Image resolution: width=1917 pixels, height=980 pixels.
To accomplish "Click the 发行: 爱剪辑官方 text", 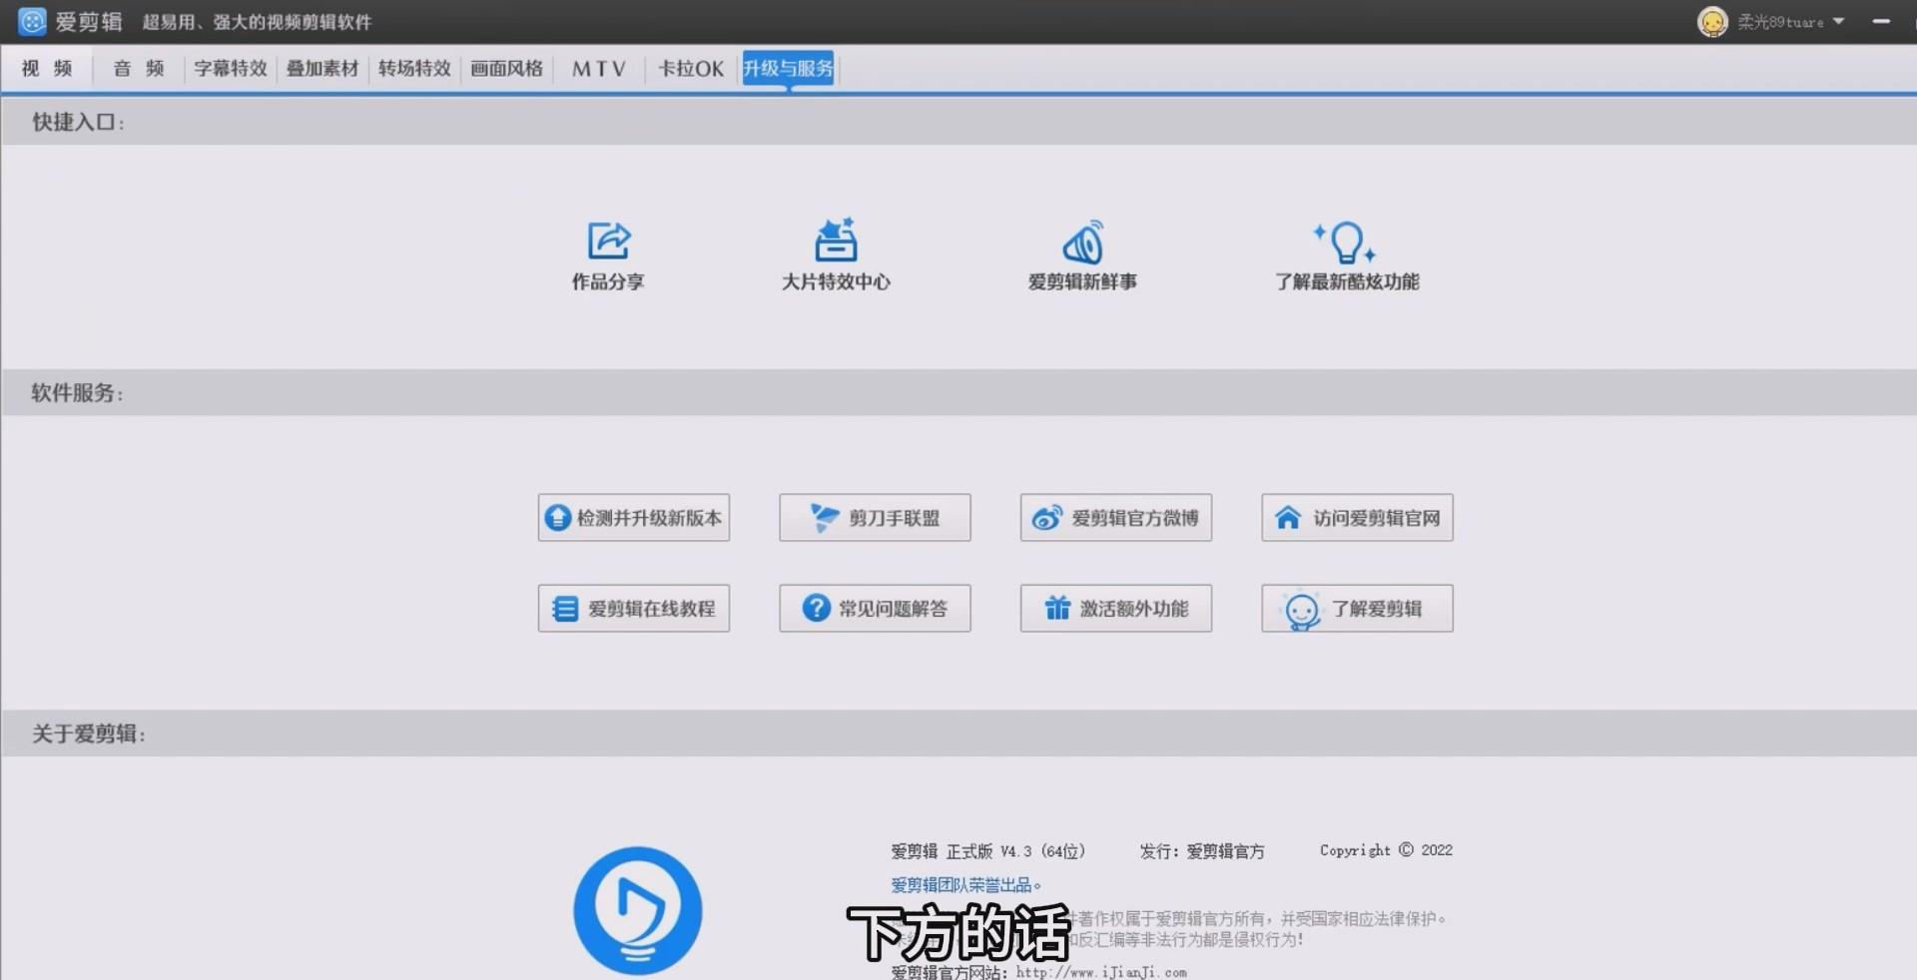I will (x=1202, y=851).
